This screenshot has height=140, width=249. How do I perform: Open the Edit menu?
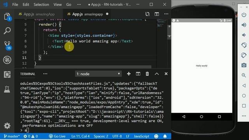tap(26, 5)
